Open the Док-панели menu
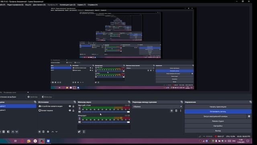Image resolution: width=257 pixels, height=145 pixels. click(39, 5)
